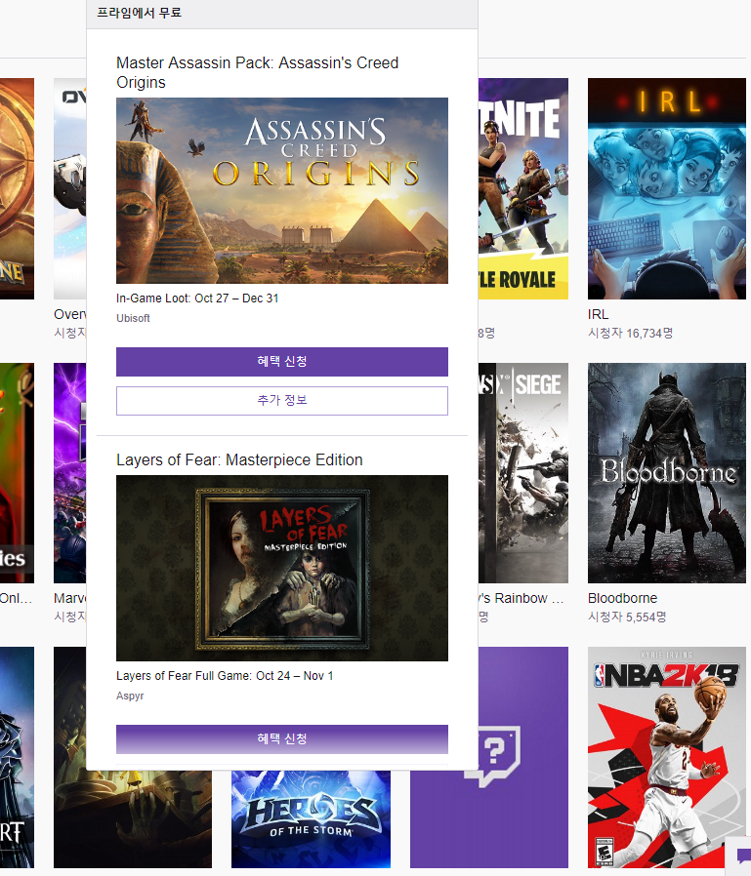
Task: Select 'In-Game Loot: Oct 27 – Dec 31' text
Action: [x=197, y=299]
